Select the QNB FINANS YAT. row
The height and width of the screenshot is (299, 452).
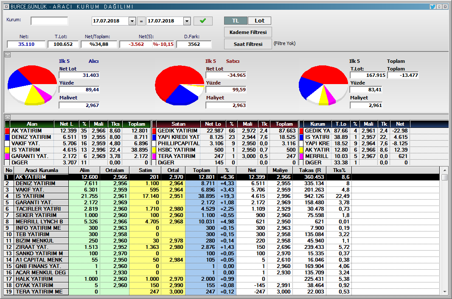(222, 266)
